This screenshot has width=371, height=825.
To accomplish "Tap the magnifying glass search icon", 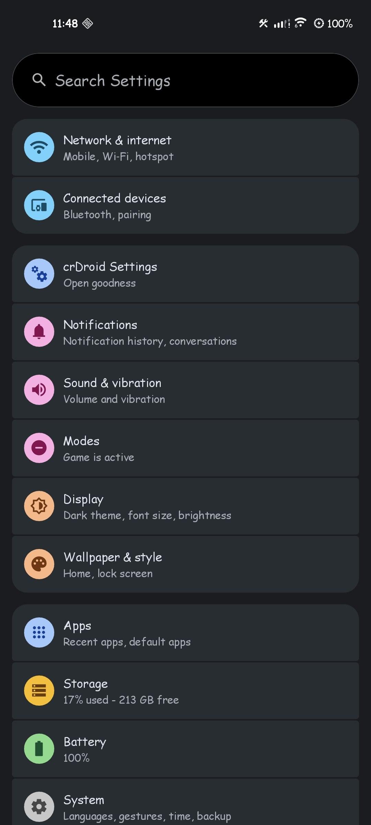I will (x=39, y=80).
